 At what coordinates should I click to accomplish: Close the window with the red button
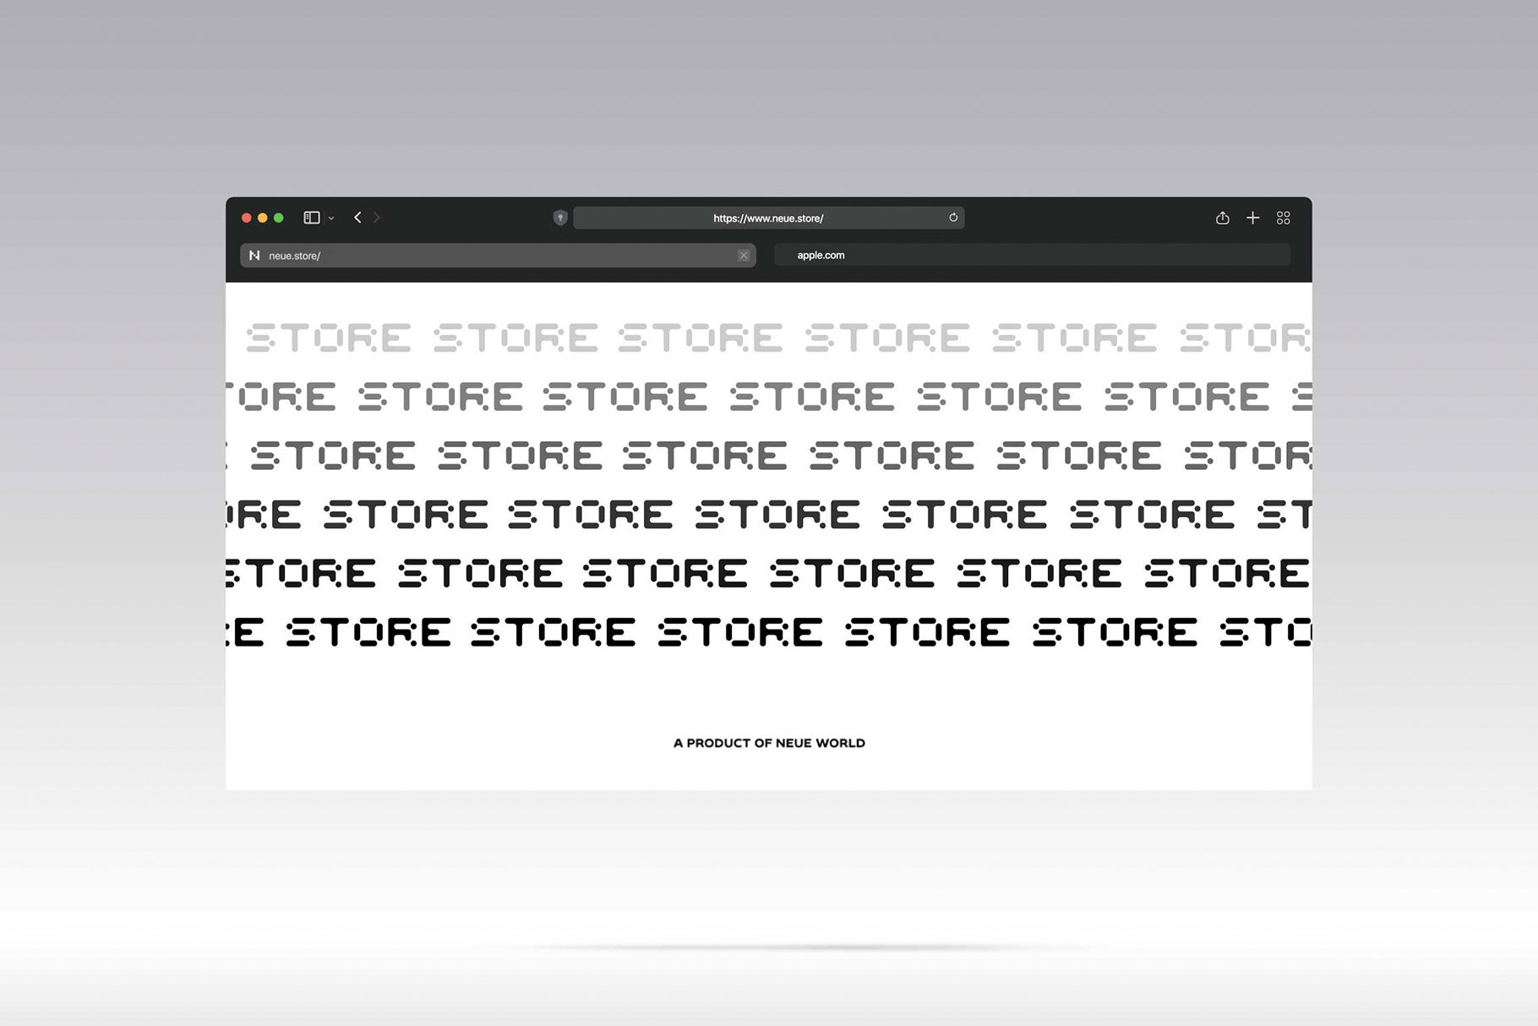tap(247, 218)
